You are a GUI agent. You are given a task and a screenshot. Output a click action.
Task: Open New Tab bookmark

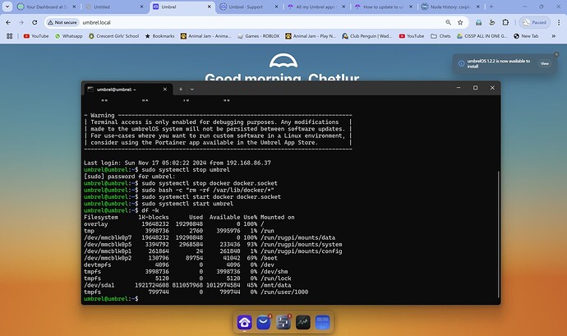click(526, 36)
